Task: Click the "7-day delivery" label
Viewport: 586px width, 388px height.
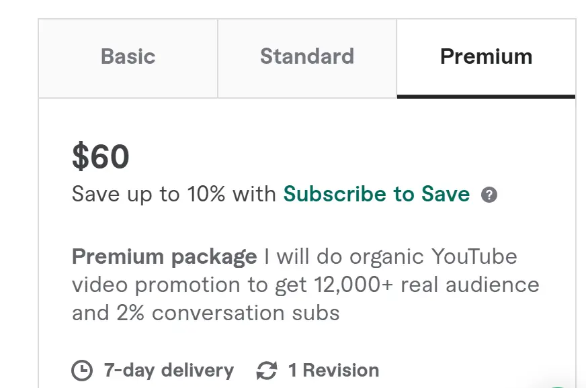Action: (x=169, y=370)
